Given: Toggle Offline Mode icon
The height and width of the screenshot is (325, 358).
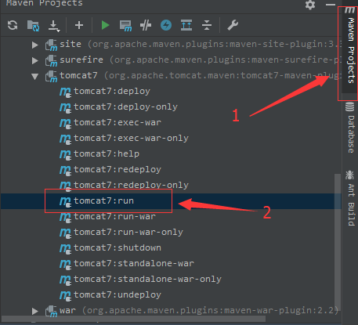Looking at the screenshot, I should (x=146, y=25).
